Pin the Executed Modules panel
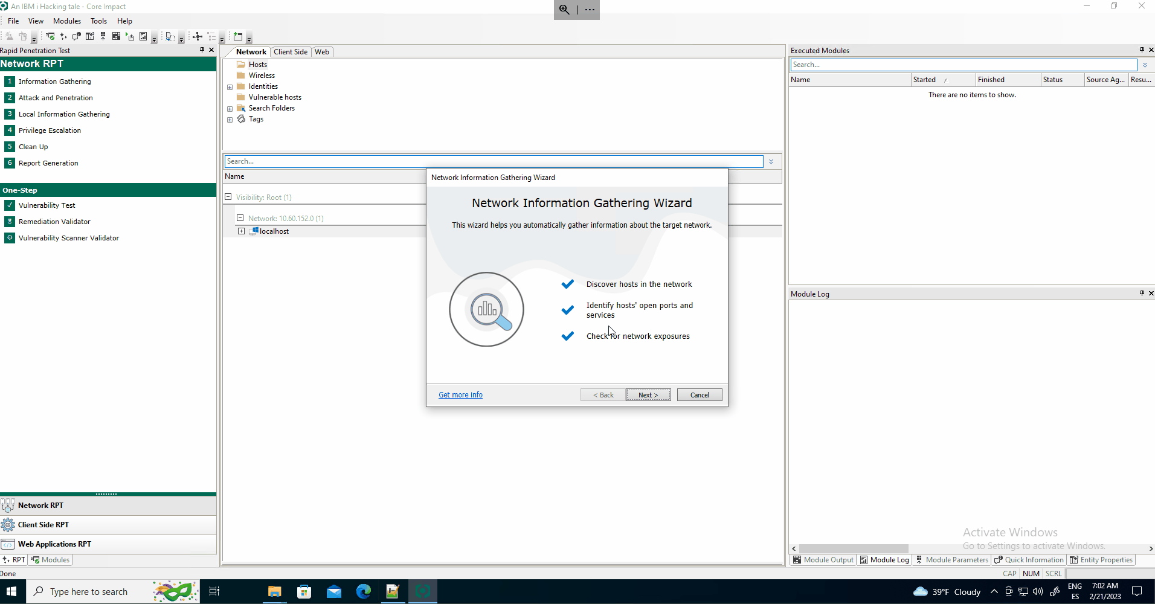 tap(1142, 50)
